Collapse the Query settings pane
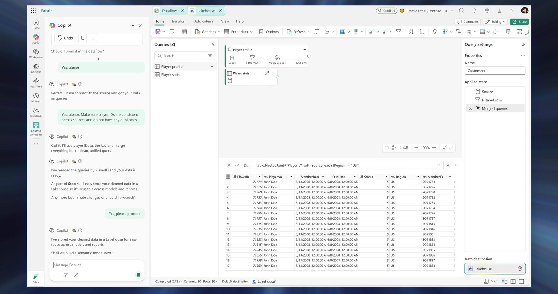The width and height of the screenshot is (558, 294). click(x=523, y=44)
